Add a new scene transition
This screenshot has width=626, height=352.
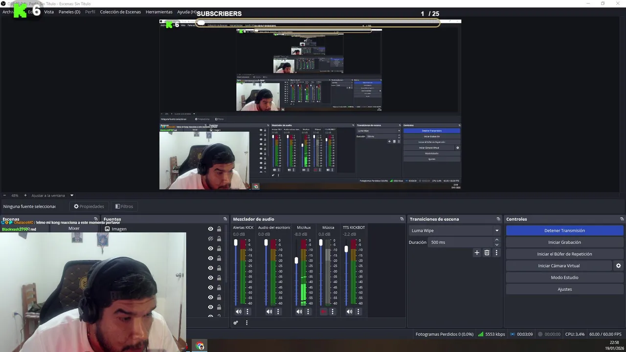point(477,253)
